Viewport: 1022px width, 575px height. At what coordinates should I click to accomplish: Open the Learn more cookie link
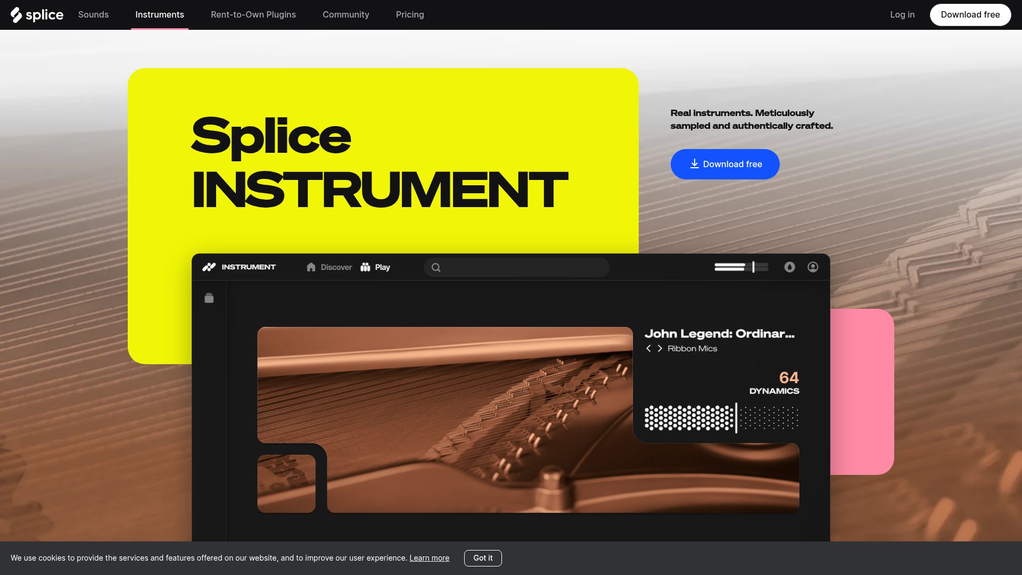tap(429, 558)
